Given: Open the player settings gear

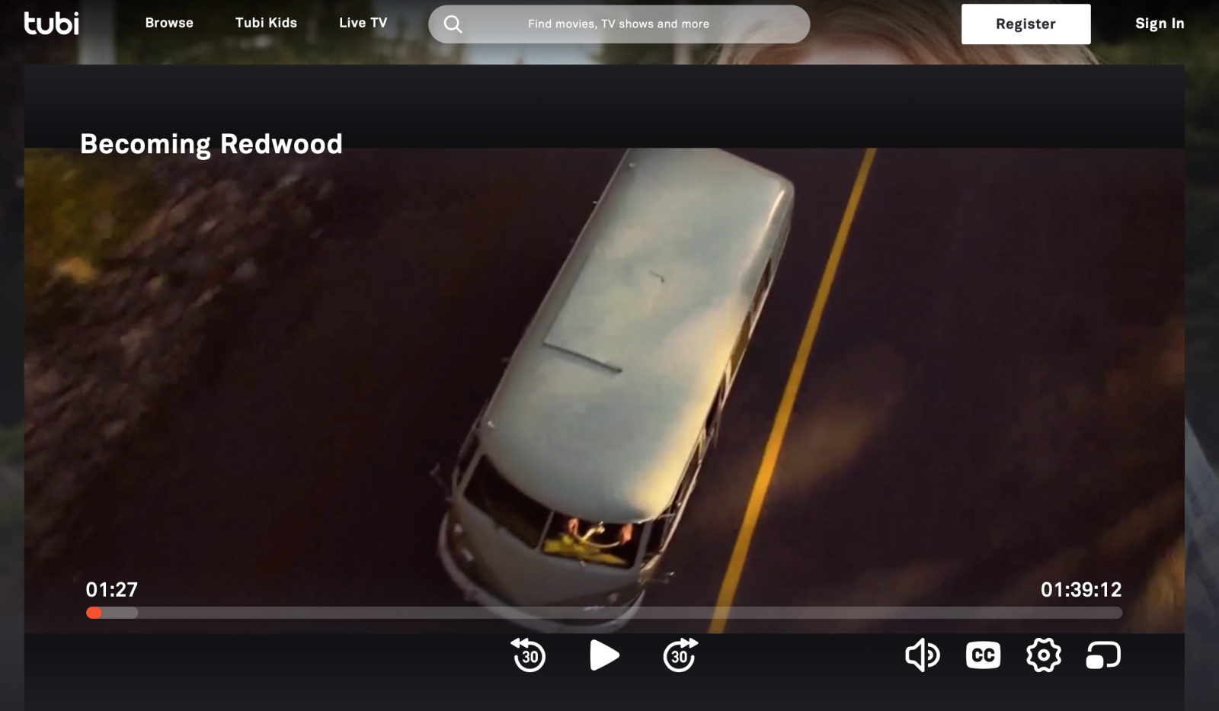Looking at the screenshot, I should coord(1043,655).
